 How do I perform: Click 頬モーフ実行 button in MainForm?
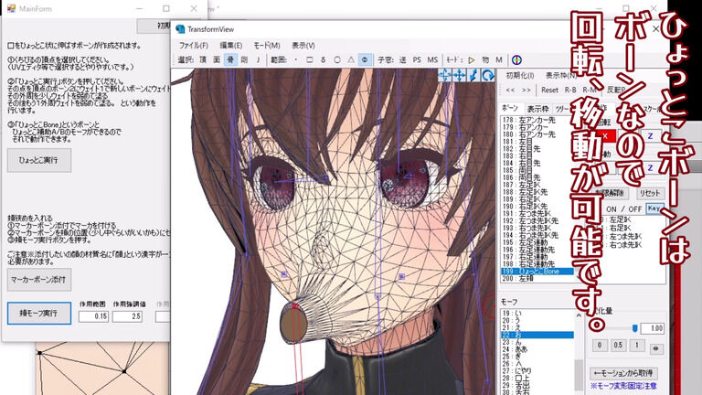[39, 313]
